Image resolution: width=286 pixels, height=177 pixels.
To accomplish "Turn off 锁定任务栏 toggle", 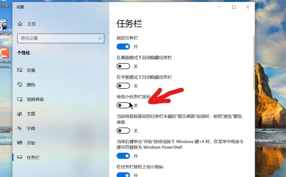I will coord(123,47).
